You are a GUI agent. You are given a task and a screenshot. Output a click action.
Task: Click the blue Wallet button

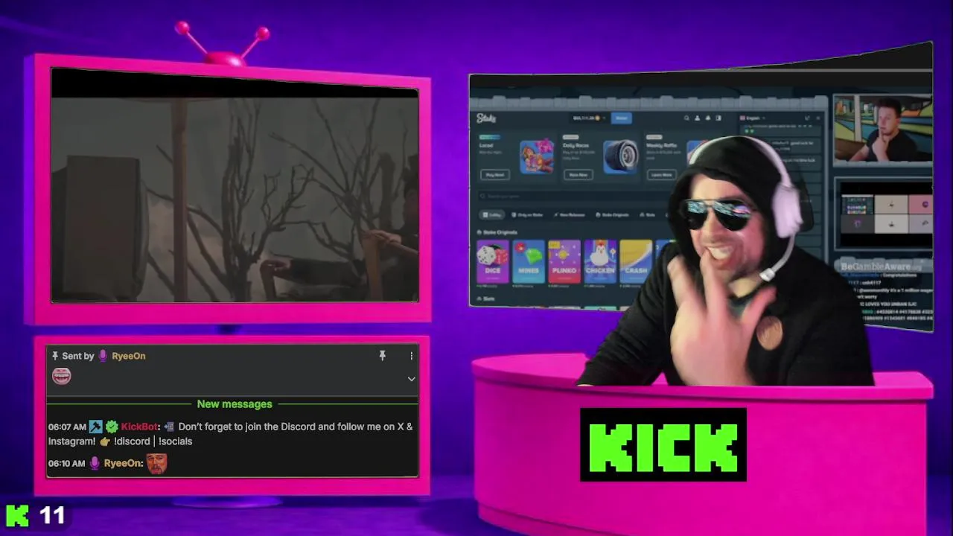621,118
